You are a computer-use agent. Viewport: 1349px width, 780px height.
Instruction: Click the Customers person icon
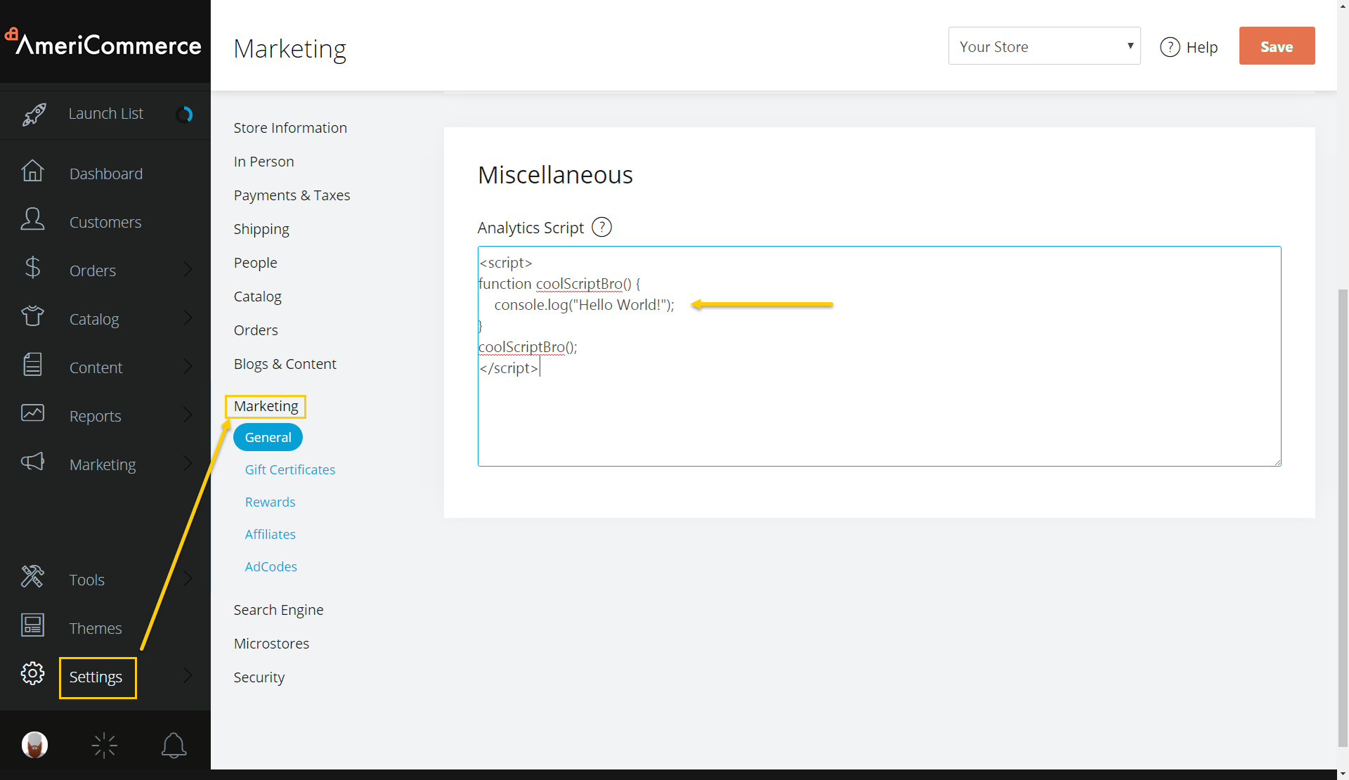[32, 220]
